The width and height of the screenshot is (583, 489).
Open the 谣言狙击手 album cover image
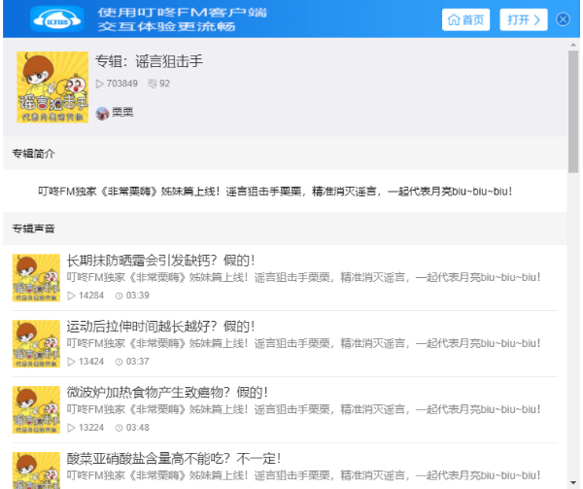52,87
